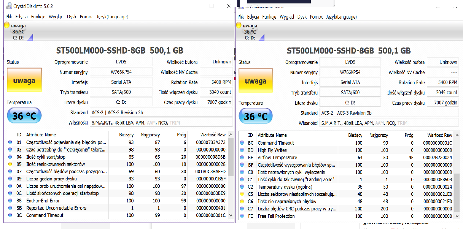Click yellow status dot for attribute 05
Screen dimensions: 463x229
11,164
